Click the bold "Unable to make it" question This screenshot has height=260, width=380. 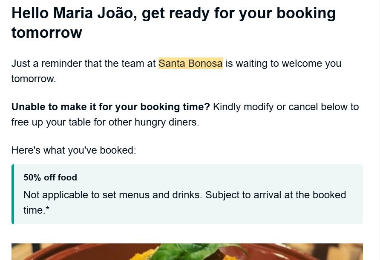coord(111,107)
